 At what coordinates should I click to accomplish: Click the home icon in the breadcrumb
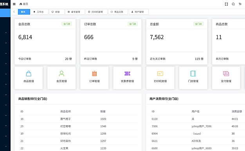pyautogui.click(x=21, y=4)
